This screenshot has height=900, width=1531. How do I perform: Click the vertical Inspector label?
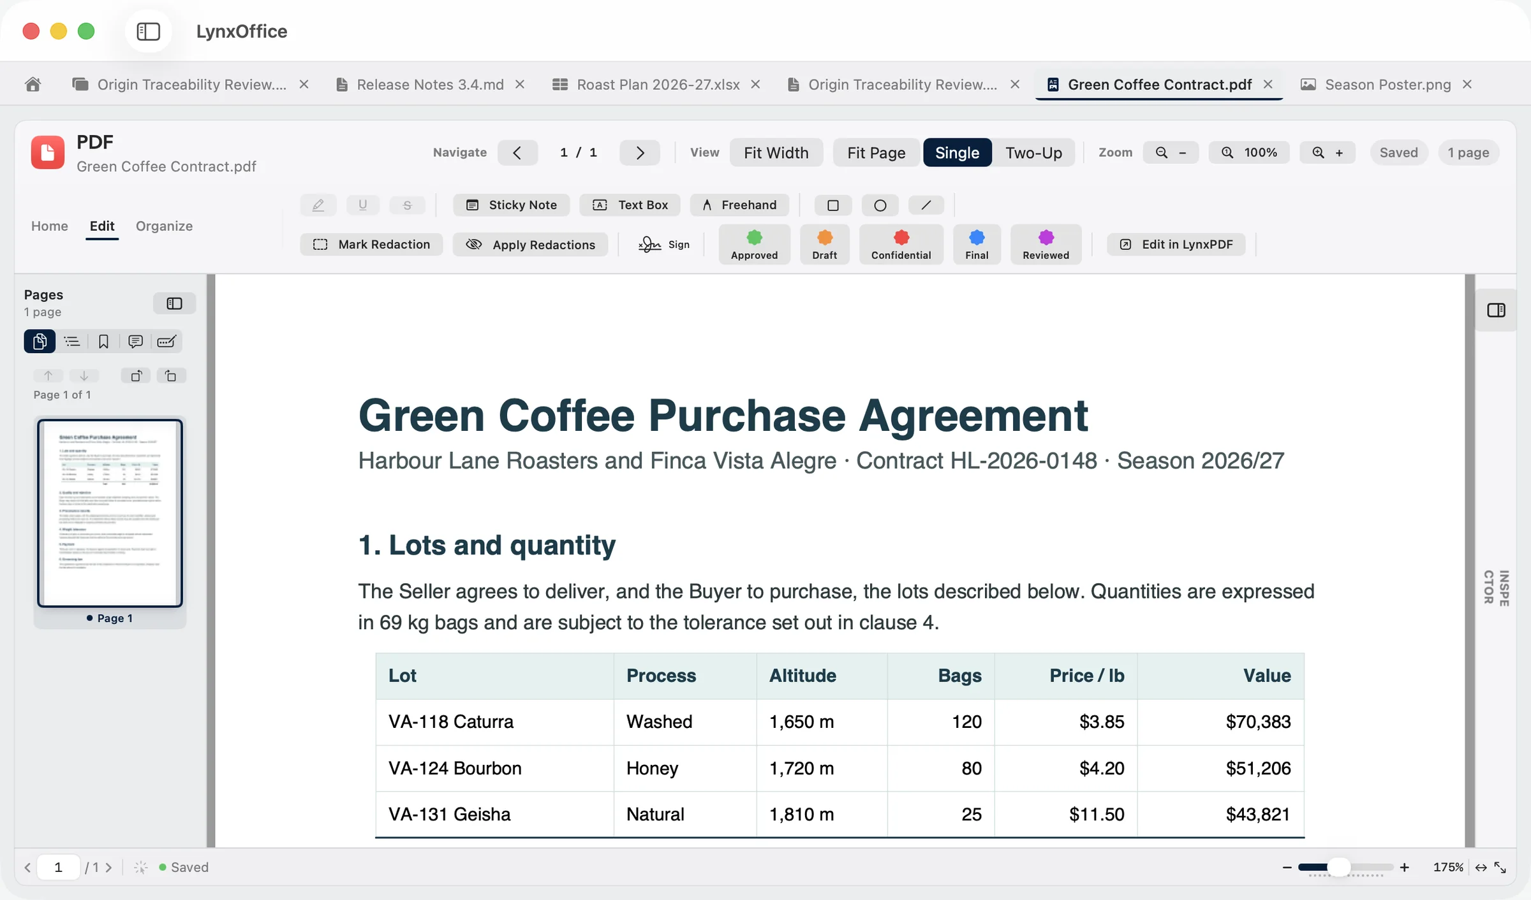[1496, 587]
